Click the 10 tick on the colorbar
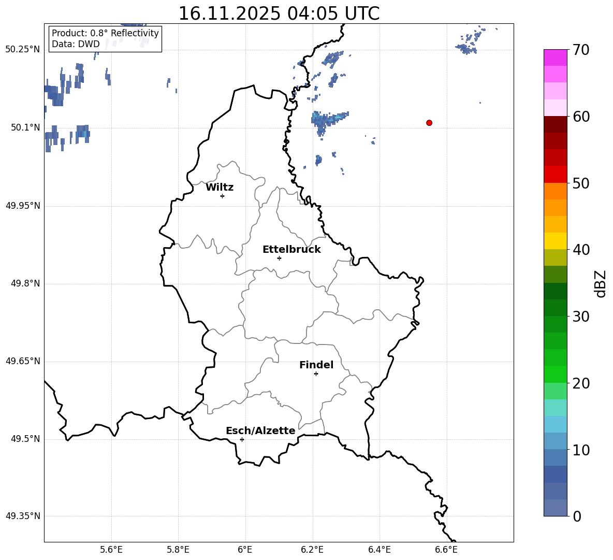613x560 pixels. click(581, 450)
